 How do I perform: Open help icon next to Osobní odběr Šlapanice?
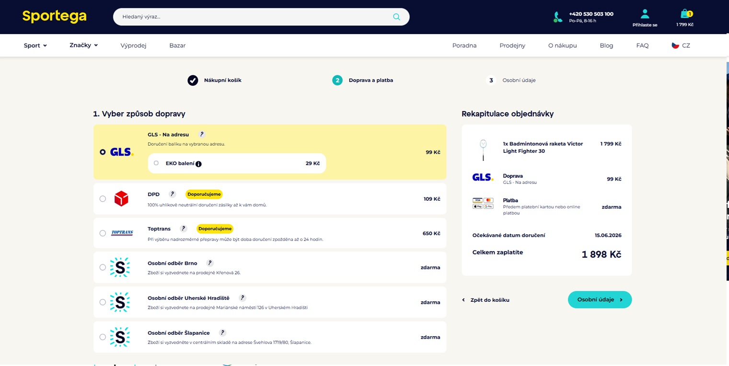222,332
